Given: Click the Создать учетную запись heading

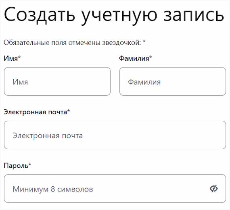Looking at the screenshot, I should coord(114,16).
